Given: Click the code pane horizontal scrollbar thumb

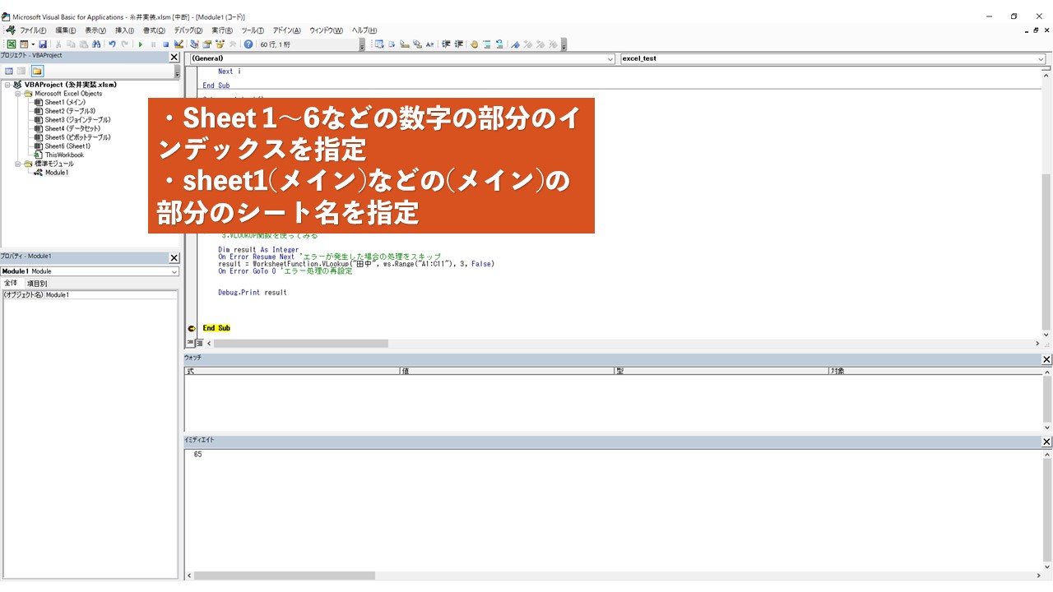Looking at the screenshot, I should point(300,344).
